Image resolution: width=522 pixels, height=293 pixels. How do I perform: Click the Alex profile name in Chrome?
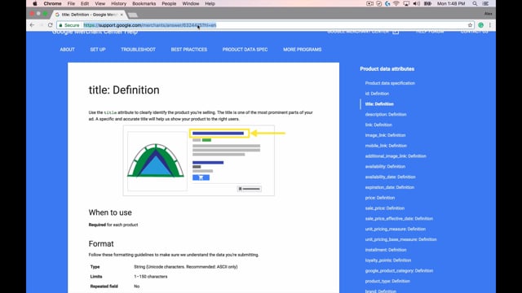pyautogui.click(x=488, y=14)
